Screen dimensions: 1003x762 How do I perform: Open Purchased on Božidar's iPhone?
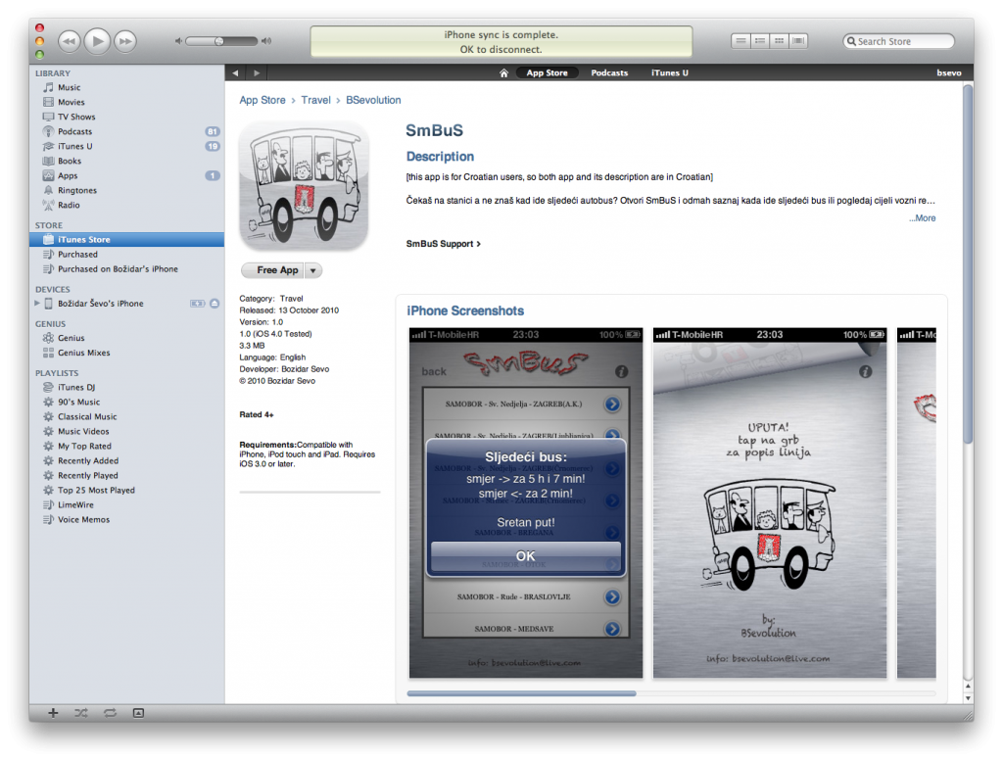coord(126,269)
